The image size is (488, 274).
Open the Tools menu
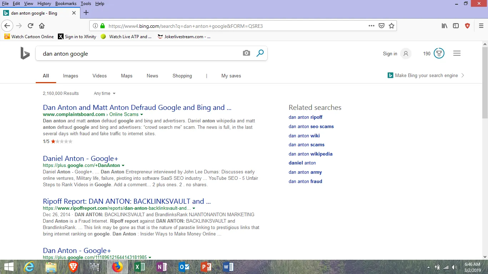[x=86, y=4]
